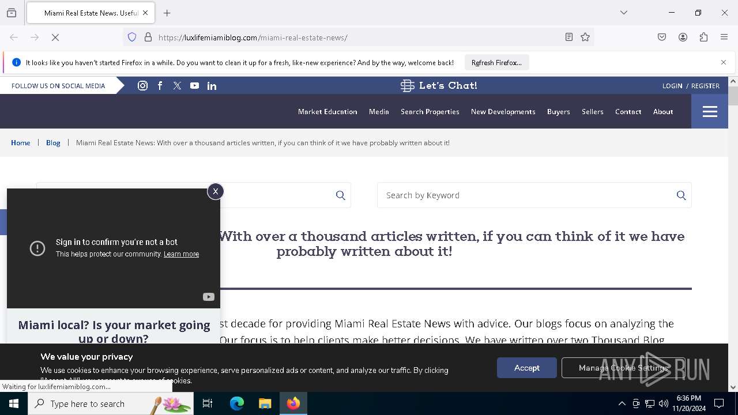Screen dimensions: 738x415
Task: Expand the list all tabs dropdown
Action: [x=623, y=13]
